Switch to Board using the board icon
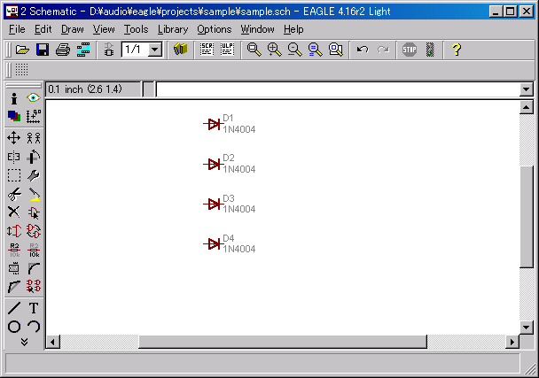 83,50
